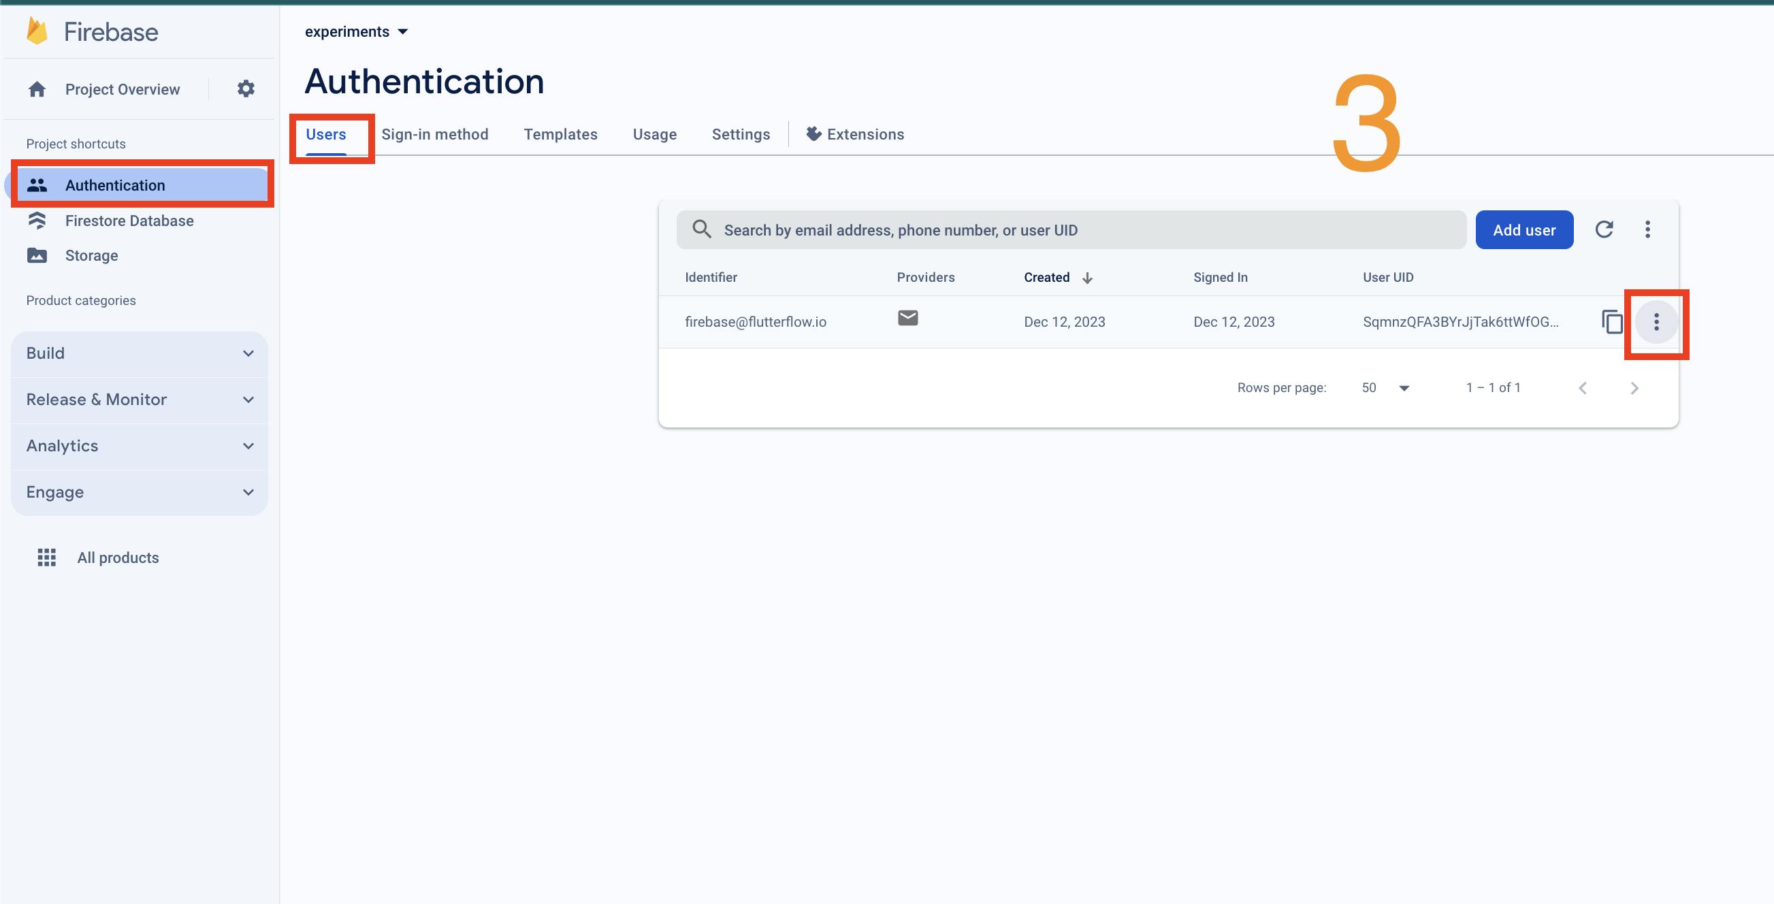Switch to the Sign-in method tab
Image resolution: width=1774 pixels, height=904 pixels.
434,134
